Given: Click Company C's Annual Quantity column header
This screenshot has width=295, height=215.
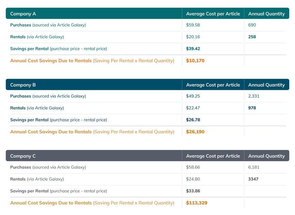Looking at the screenshot, I should coord(266,156).
